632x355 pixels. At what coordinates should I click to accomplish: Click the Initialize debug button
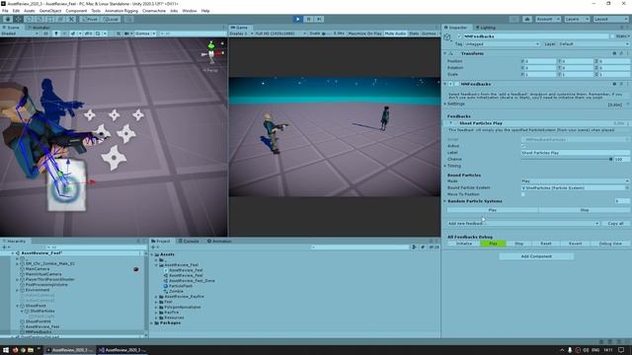point(464,244)
